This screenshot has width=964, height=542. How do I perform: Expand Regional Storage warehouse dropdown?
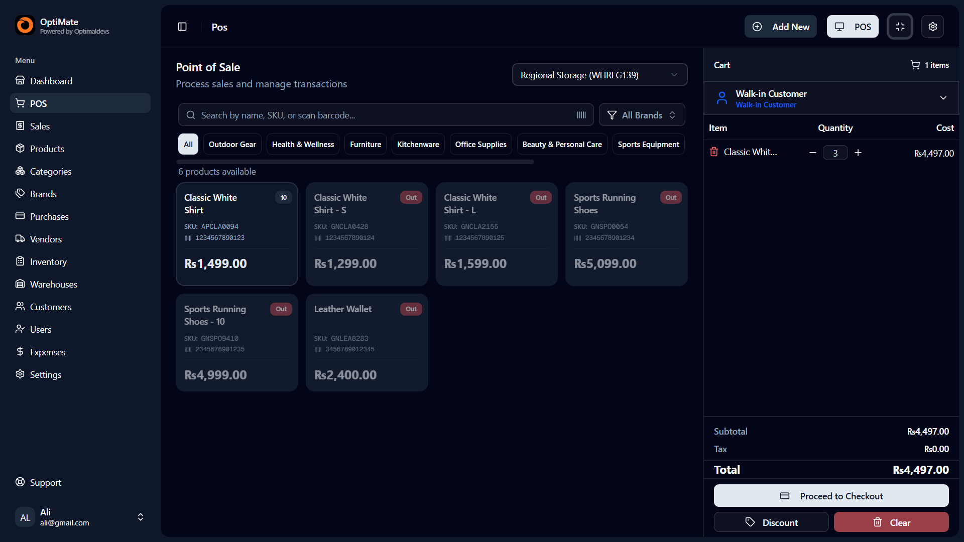(x=599, y=75)
